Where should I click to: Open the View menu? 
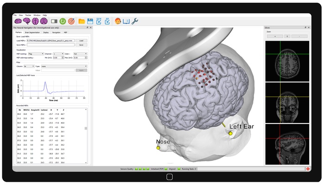coord(21,15)
